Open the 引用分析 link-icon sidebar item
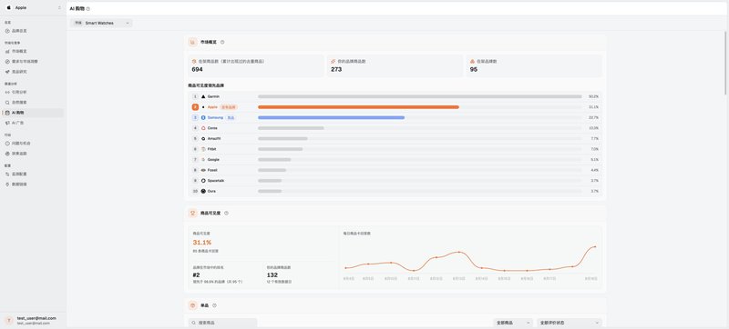Image resolution: width=729 pixels, height=329 pixels. tap(33, 92)
